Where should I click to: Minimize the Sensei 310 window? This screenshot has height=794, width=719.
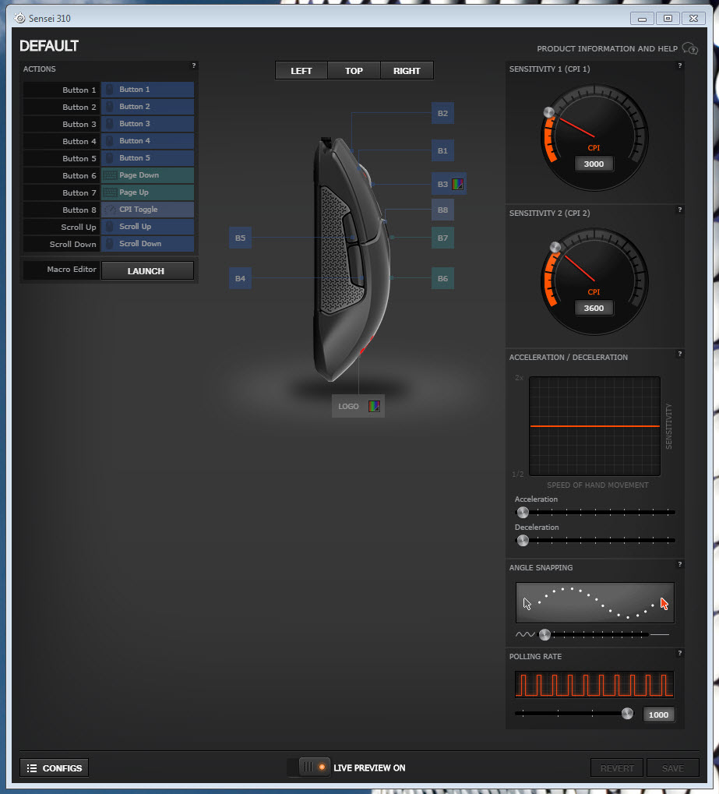coord(642,19)
